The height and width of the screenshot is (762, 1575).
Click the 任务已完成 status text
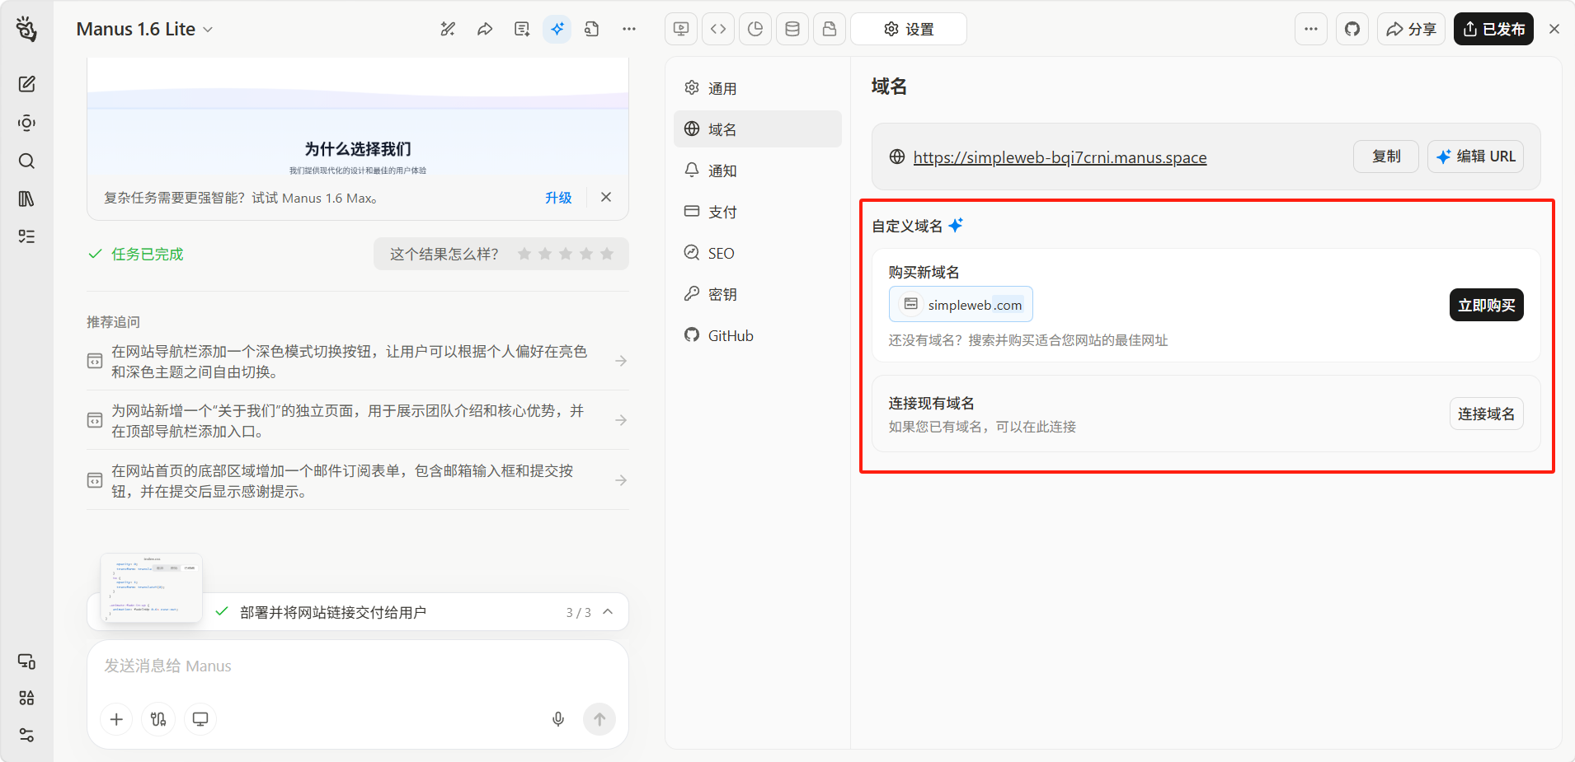pos(148,254)
